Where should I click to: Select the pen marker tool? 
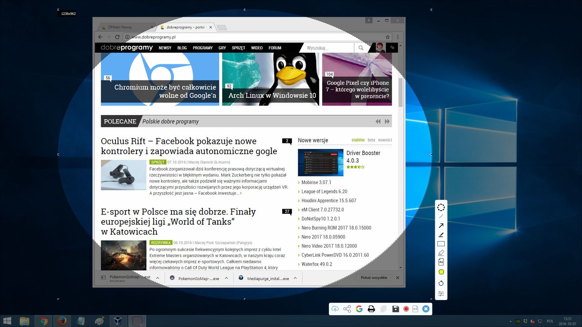click(441, 235)
